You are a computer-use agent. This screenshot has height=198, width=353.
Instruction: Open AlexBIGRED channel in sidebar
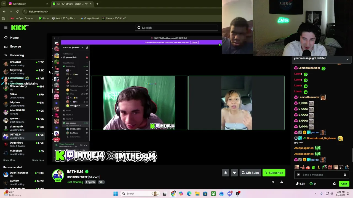[23, 112]
